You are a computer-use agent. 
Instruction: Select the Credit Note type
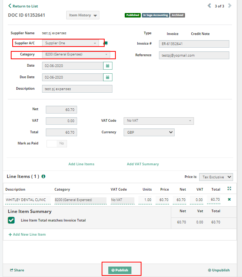point(200,34)
